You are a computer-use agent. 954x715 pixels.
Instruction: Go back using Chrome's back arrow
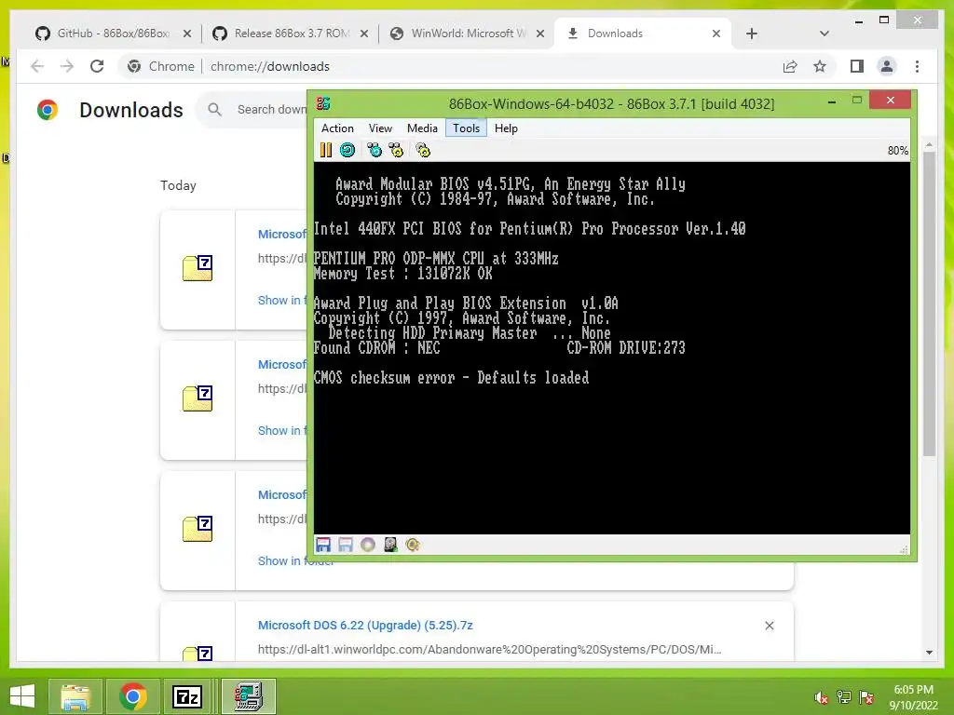(37, 66)
